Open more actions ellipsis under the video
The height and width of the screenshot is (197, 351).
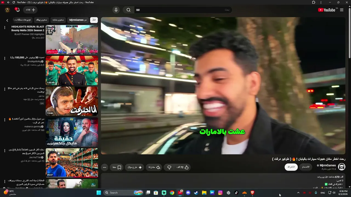pos(104,167)
